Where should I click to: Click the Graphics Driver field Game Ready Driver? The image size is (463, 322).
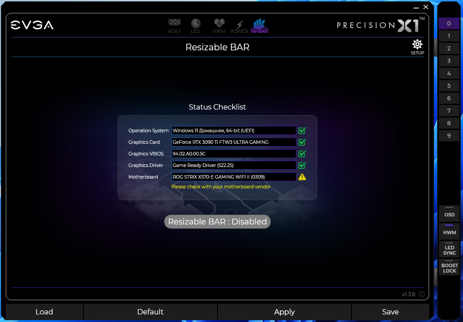(x=234, y=165)
